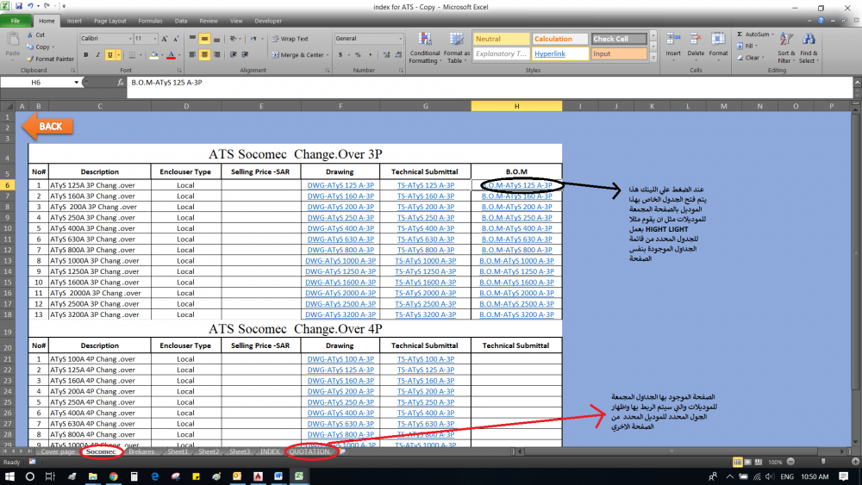Click the Wrap Text button
Viewport: 862px width, 485px height.
click(290, 39)
